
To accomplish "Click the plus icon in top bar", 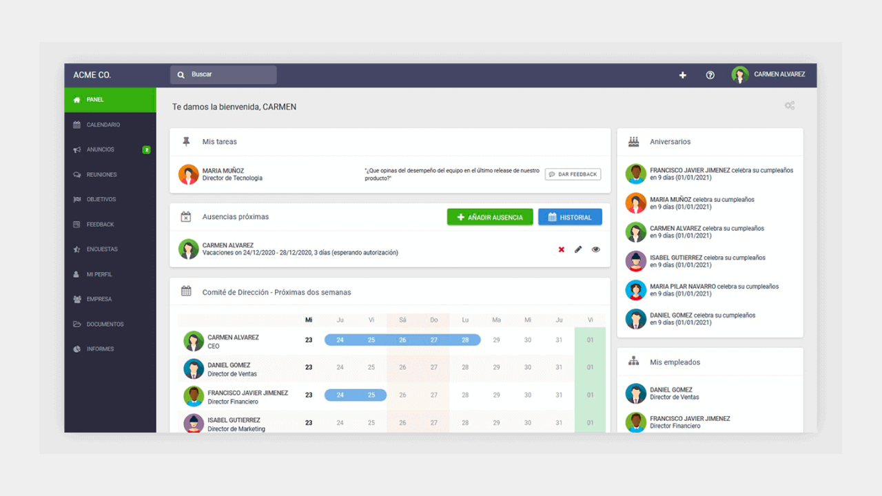I will pos(682,75).
